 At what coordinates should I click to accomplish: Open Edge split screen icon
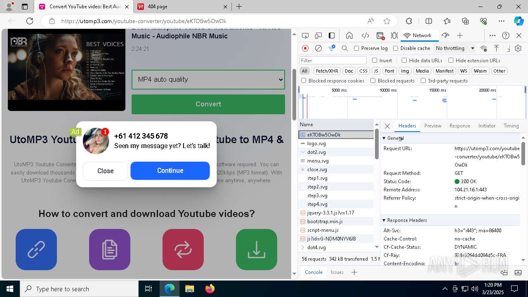click(429, 21)
